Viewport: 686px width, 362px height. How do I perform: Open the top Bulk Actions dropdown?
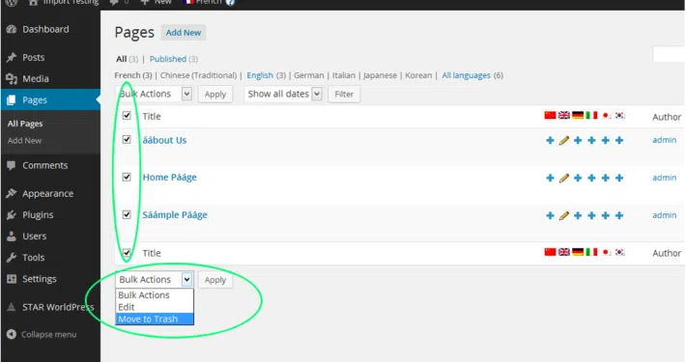point(154,94)
